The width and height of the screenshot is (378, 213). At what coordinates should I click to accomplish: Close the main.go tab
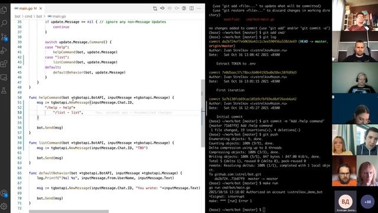click(x=41, y=8)
